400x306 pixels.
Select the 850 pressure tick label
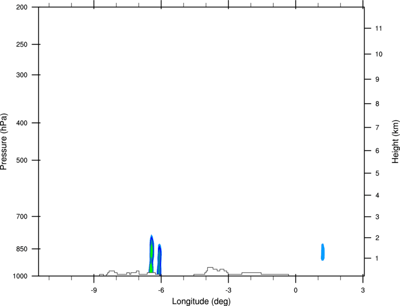(22, 249)
